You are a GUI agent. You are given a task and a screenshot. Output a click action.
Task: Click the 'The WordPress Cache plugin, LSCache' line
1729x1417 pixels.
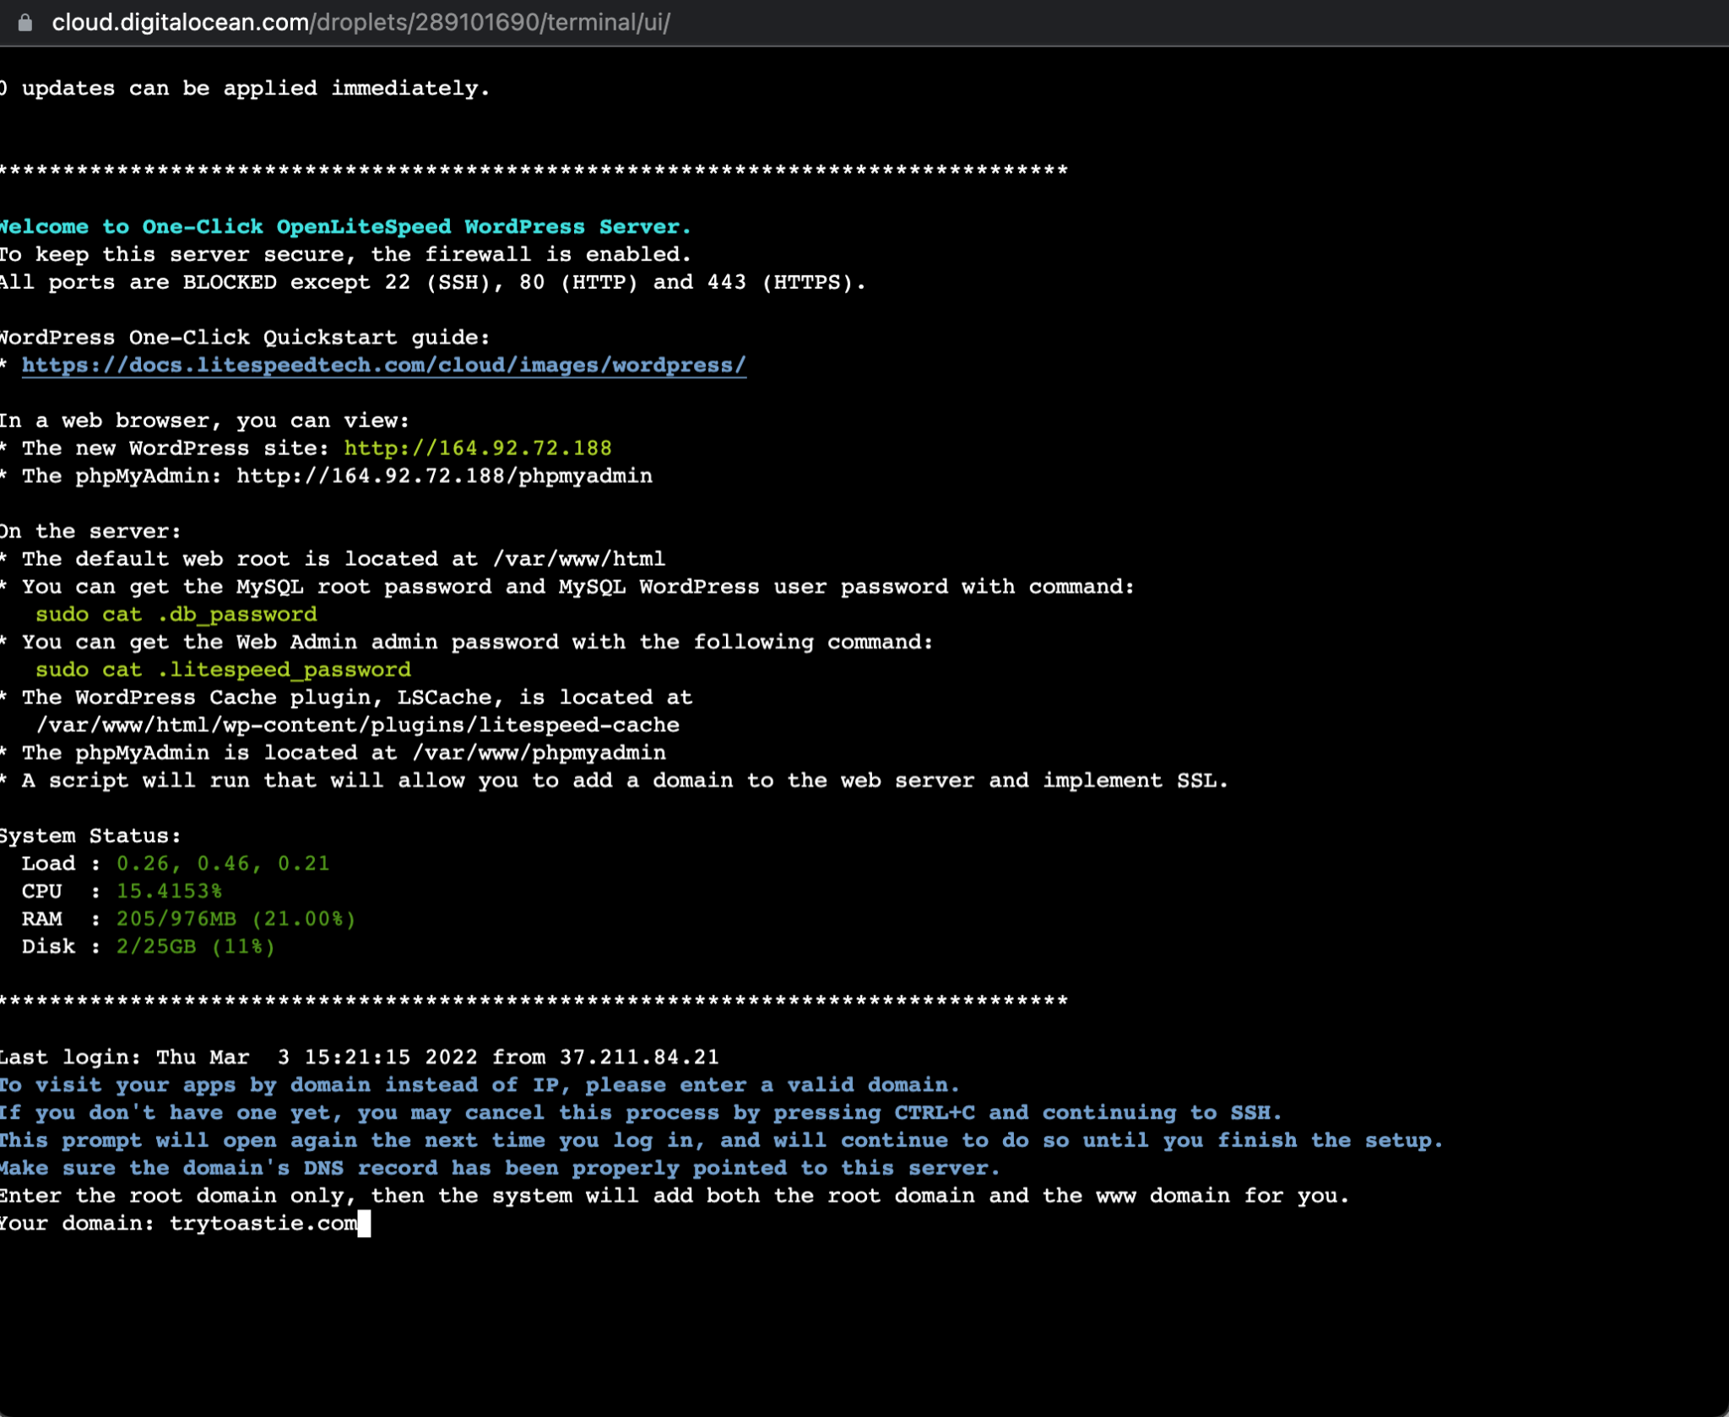[346, 698]
